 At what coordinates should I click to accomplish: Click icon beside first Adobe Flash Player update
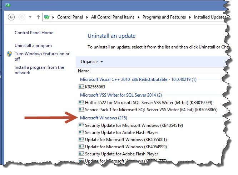[x=81, y=132]
